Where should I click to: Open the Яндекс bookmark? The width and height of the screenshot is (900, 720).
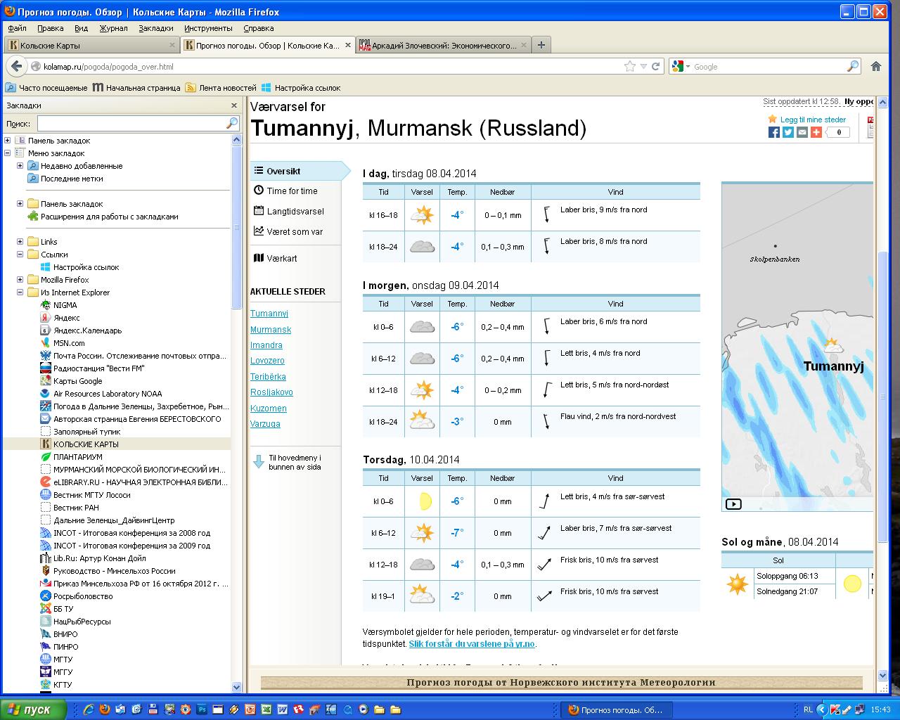[66, 318]
